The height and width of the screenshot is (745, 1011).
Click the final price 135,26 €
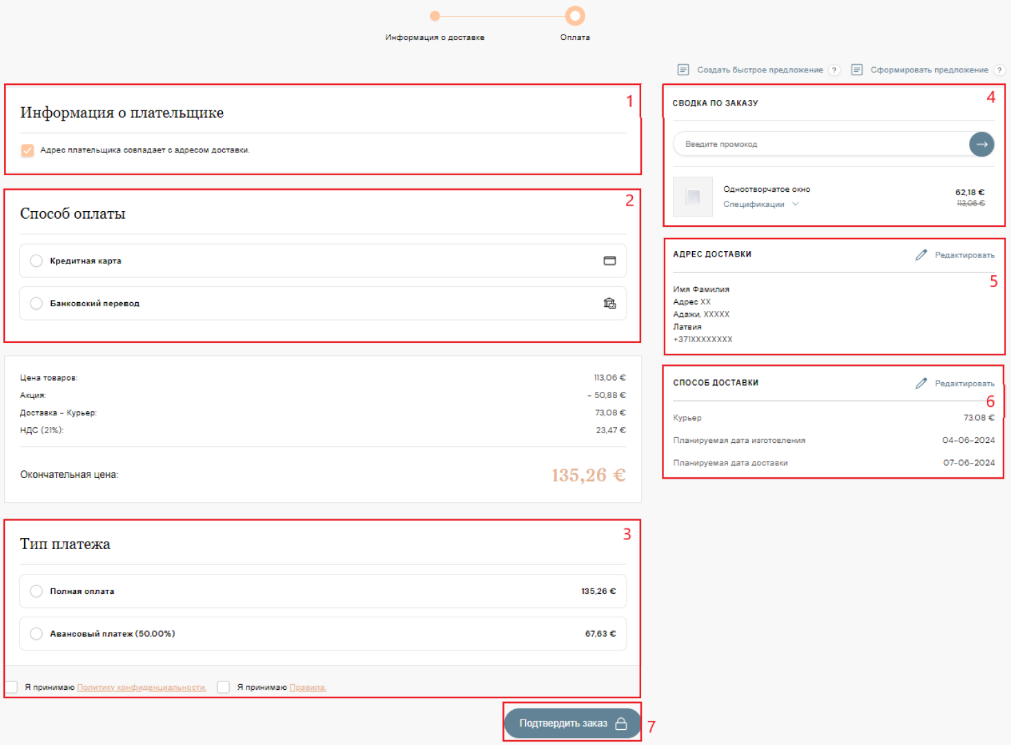click(x=589, y=475)
